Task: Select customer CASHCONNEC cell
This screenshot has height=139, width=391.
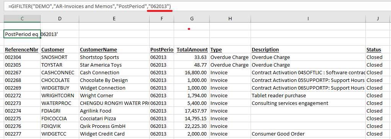Action: pos(60,73)
